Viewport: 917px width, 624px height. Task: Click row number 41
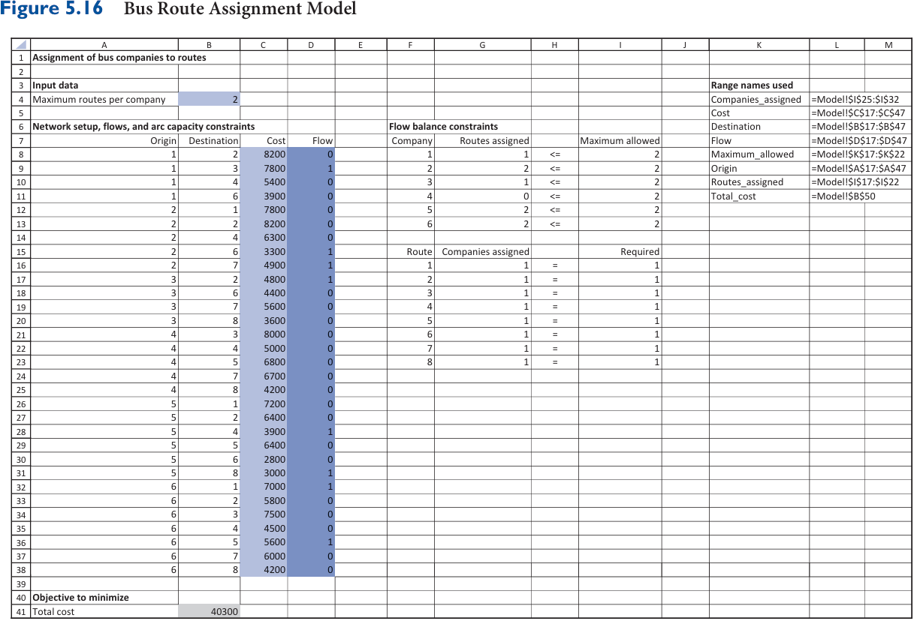click(x=21, y=611)
